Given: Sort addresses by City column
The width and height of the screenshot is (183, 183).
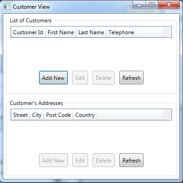Looking at the screenshot, I should coord(37,115).
